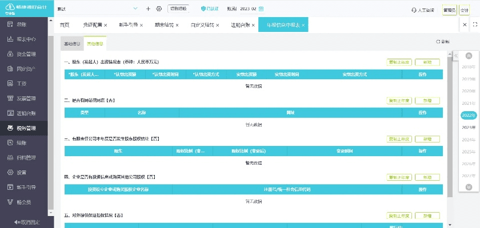Screen dimensions: 480x228
Task: Click 新增 in section 五 对外提供保证担保
Action: point(427,215)
